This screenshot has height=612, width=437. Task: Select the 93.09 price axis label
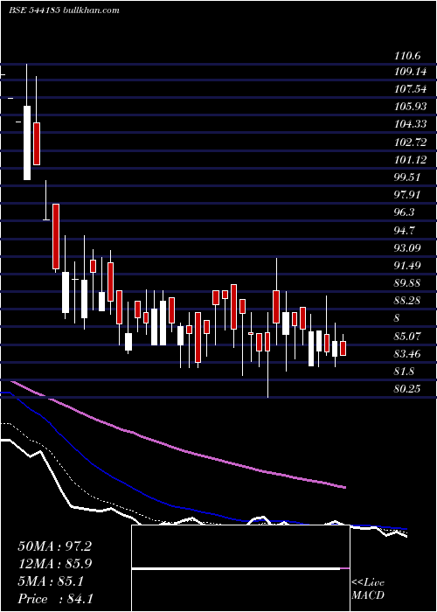pyautogui.click(x=407, y=247)
